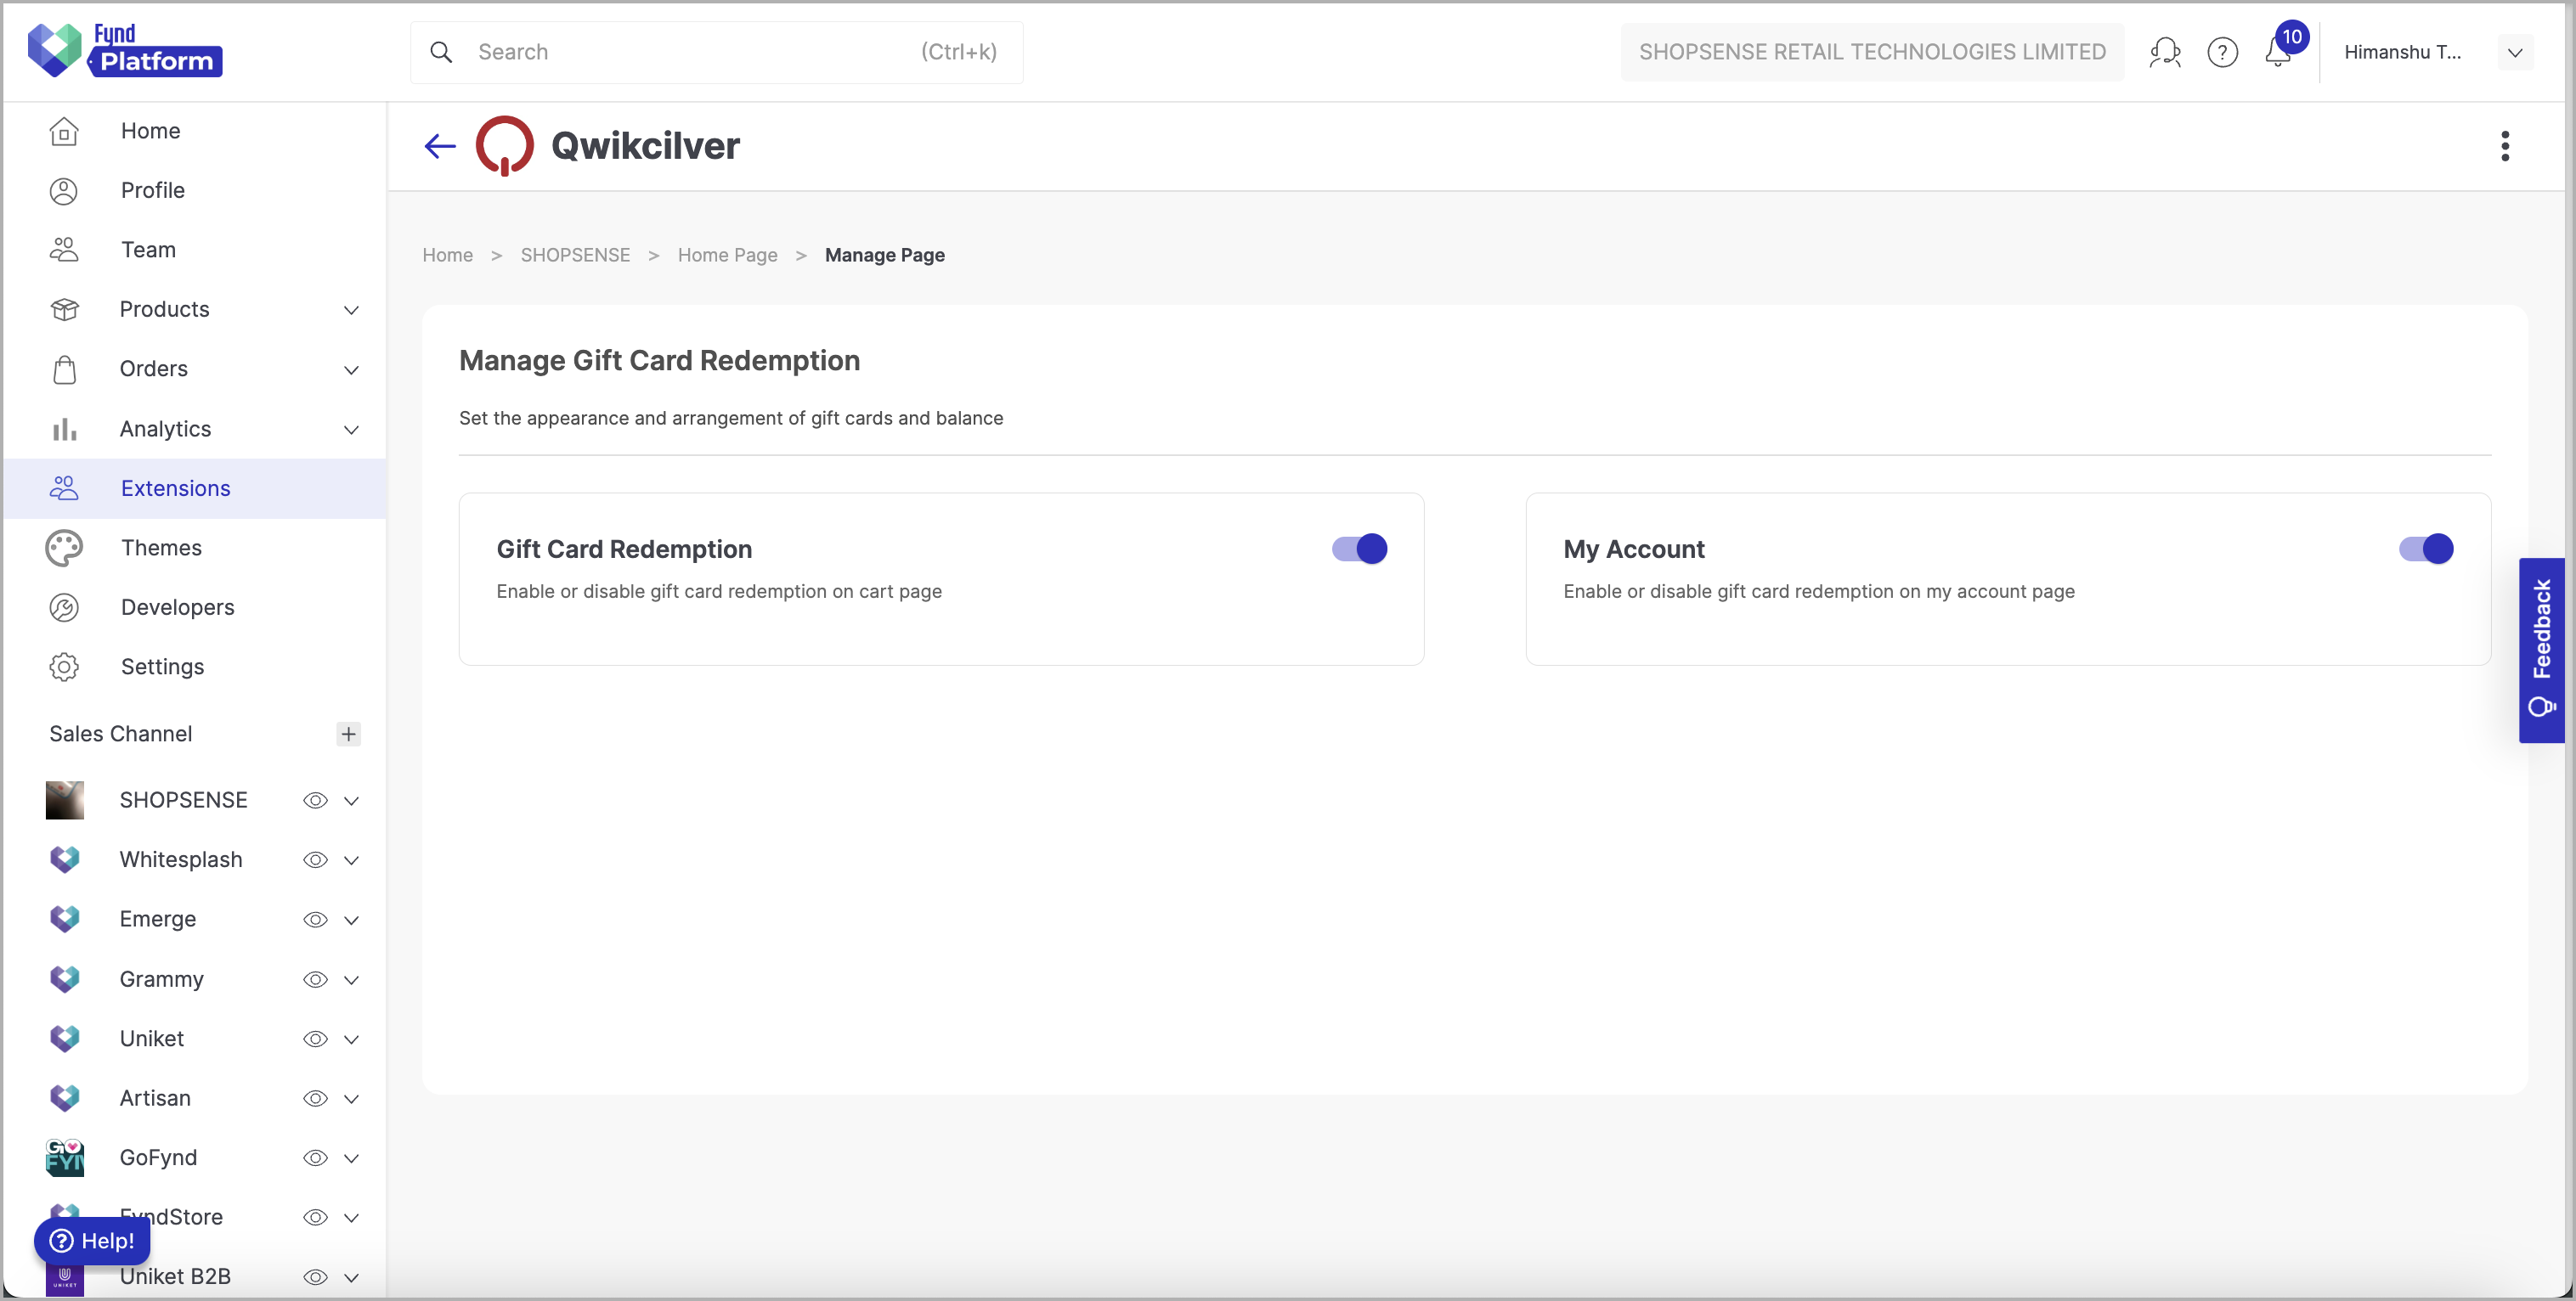Open the support headset icon
Viewport: 2576px width, 1301px height.
point(2165,52)
